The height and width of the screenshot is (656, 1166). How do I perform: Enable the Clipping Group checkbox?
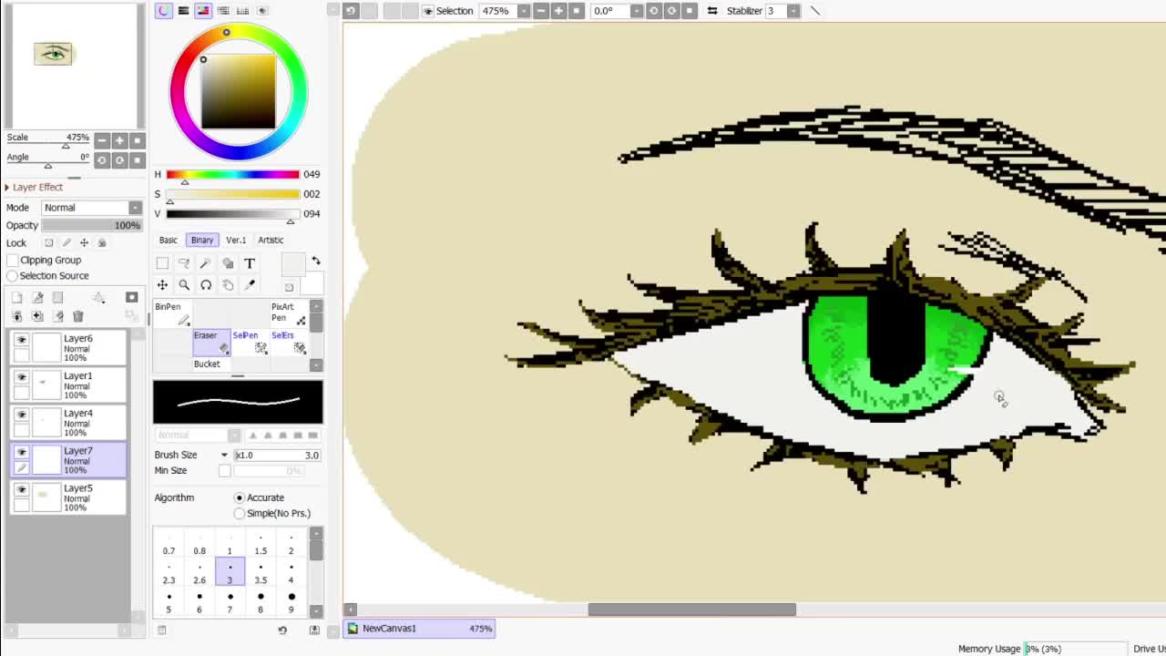click(13, 261)
